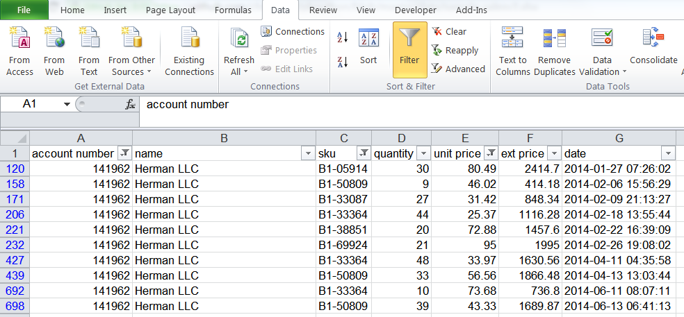Screen dimensions: 684x317
Task: Open the Page Layout tab
Action: pos(171,10)
